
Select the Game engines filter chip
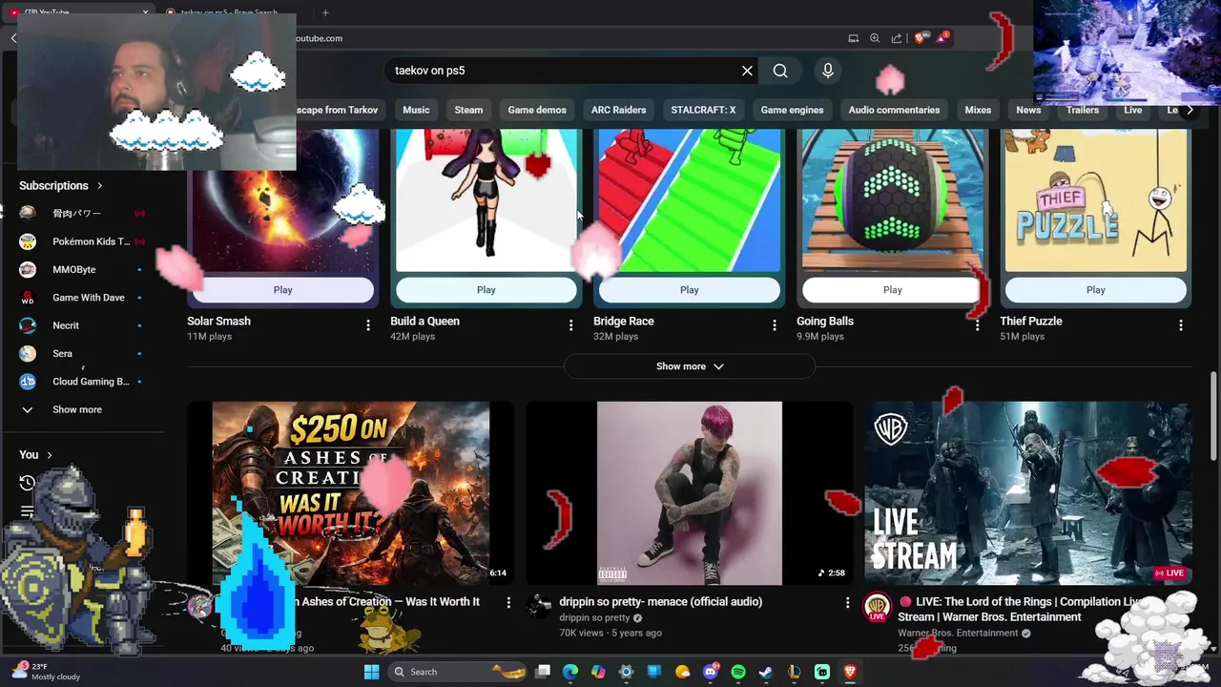[x=792, y=110]
